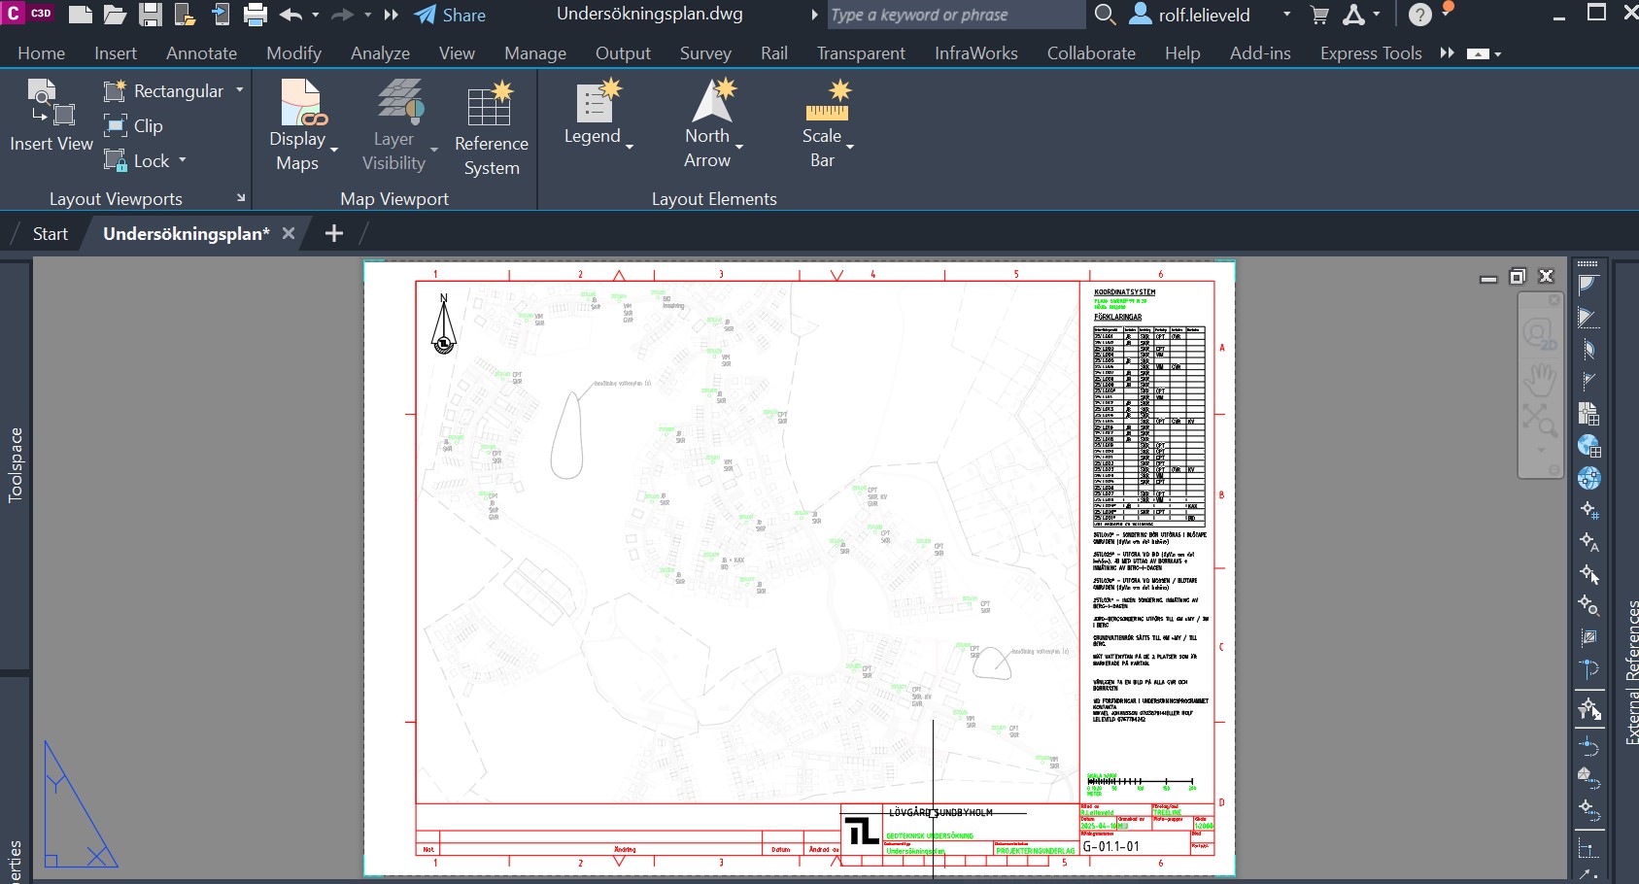Click the Share button
The image size is (1639, 884).
450,15
